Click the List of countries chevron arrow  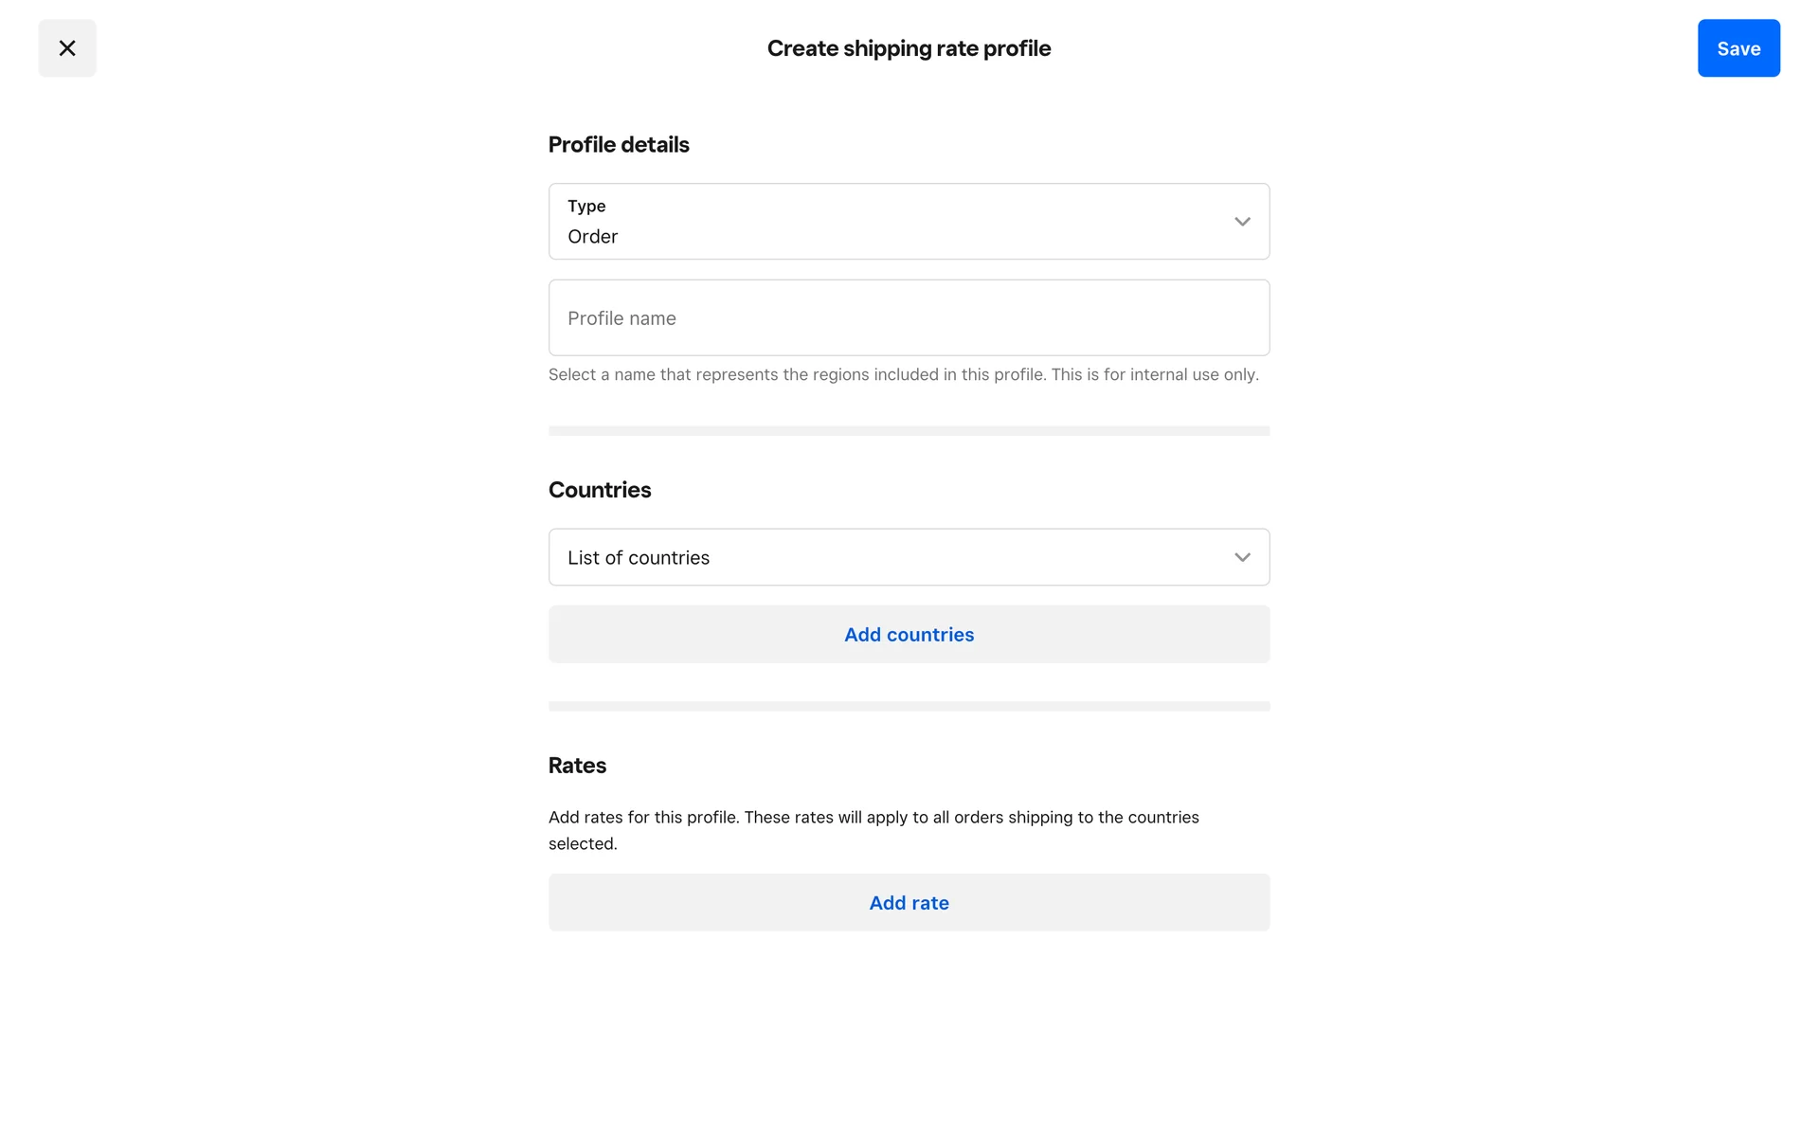1241,557
